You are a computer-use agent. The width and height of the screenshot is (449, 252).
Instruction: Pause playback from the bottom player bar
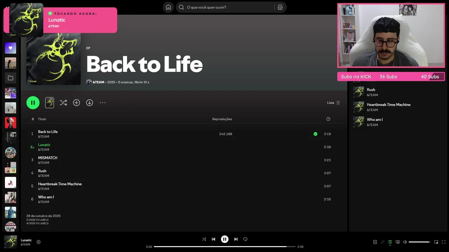click(x=224, y=239)
